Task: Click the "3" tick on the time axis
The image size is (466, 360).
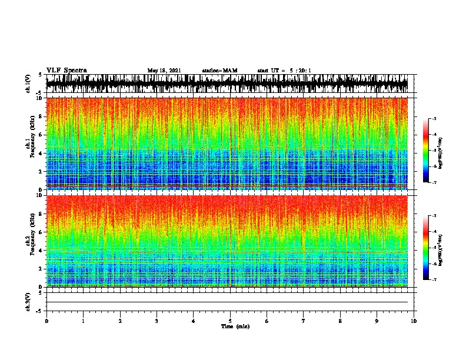Action: 157,321
